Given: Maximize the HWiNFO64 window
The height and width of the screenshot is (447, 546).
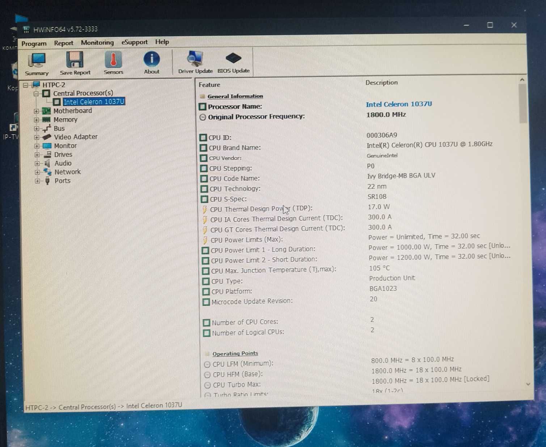Looking at the screenshot, I should coord(490,25).
